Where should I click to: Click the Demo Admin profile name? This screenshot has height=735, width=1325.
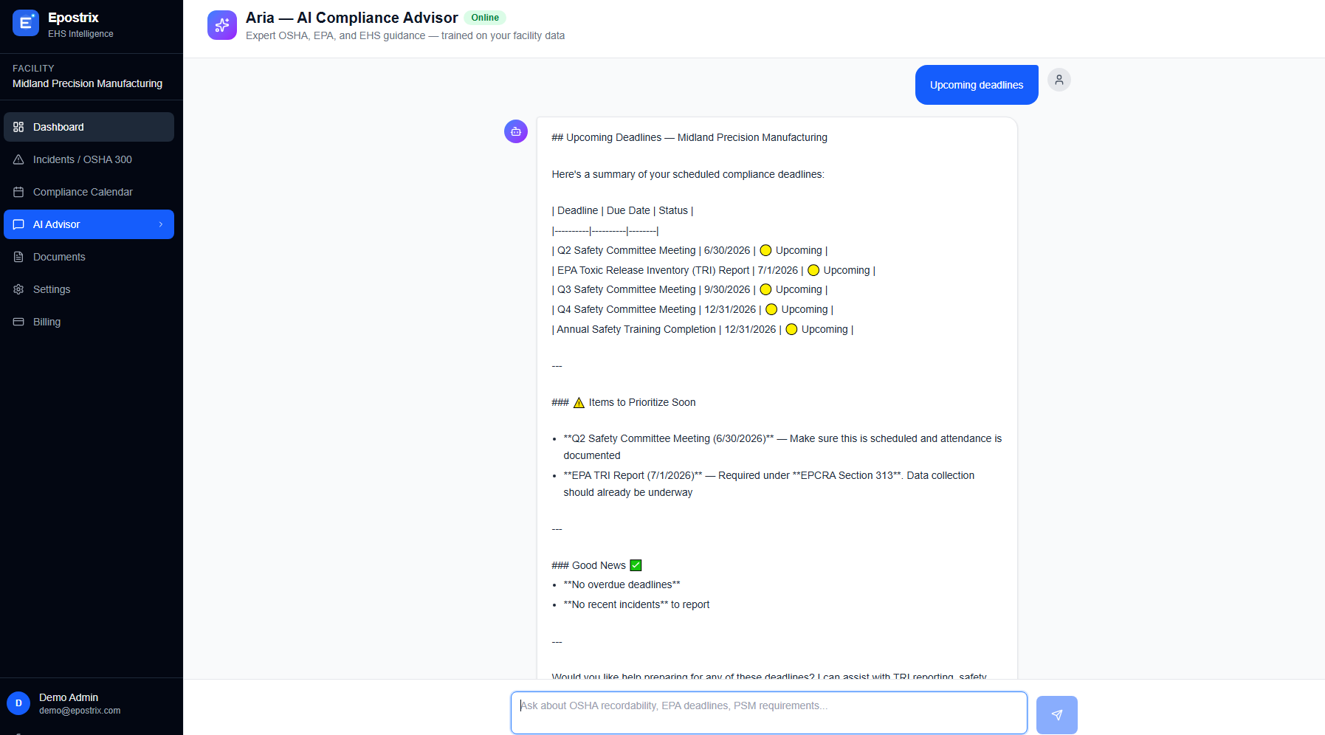(x=69, y=697)
